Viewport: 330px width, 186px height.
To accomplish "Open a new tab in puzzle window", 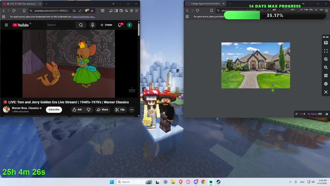I will point(230,4).
